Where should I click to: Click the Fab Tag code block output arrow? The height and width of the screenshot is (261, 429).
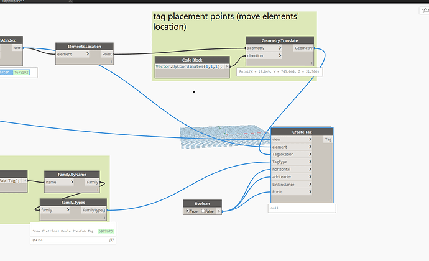[x=25, y=181]
